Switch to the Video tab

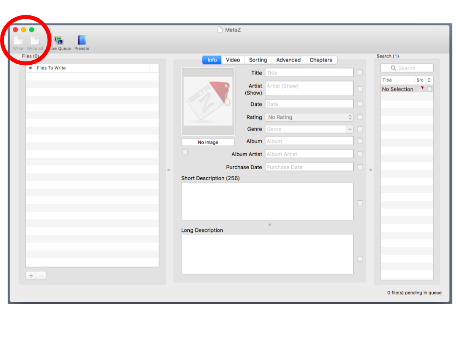(x=233, y=60)
